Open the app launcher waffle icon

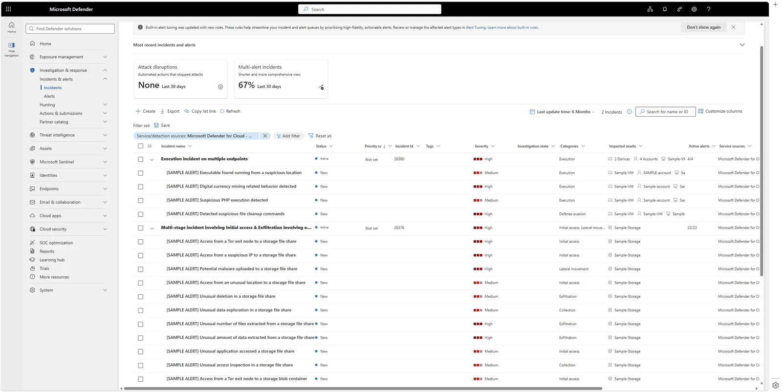tap(8, 9)
